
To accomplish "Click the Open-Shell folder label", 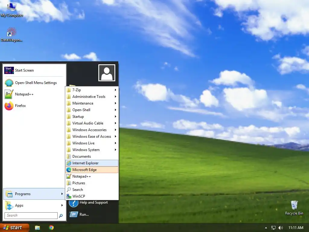I will coord(81,110).
